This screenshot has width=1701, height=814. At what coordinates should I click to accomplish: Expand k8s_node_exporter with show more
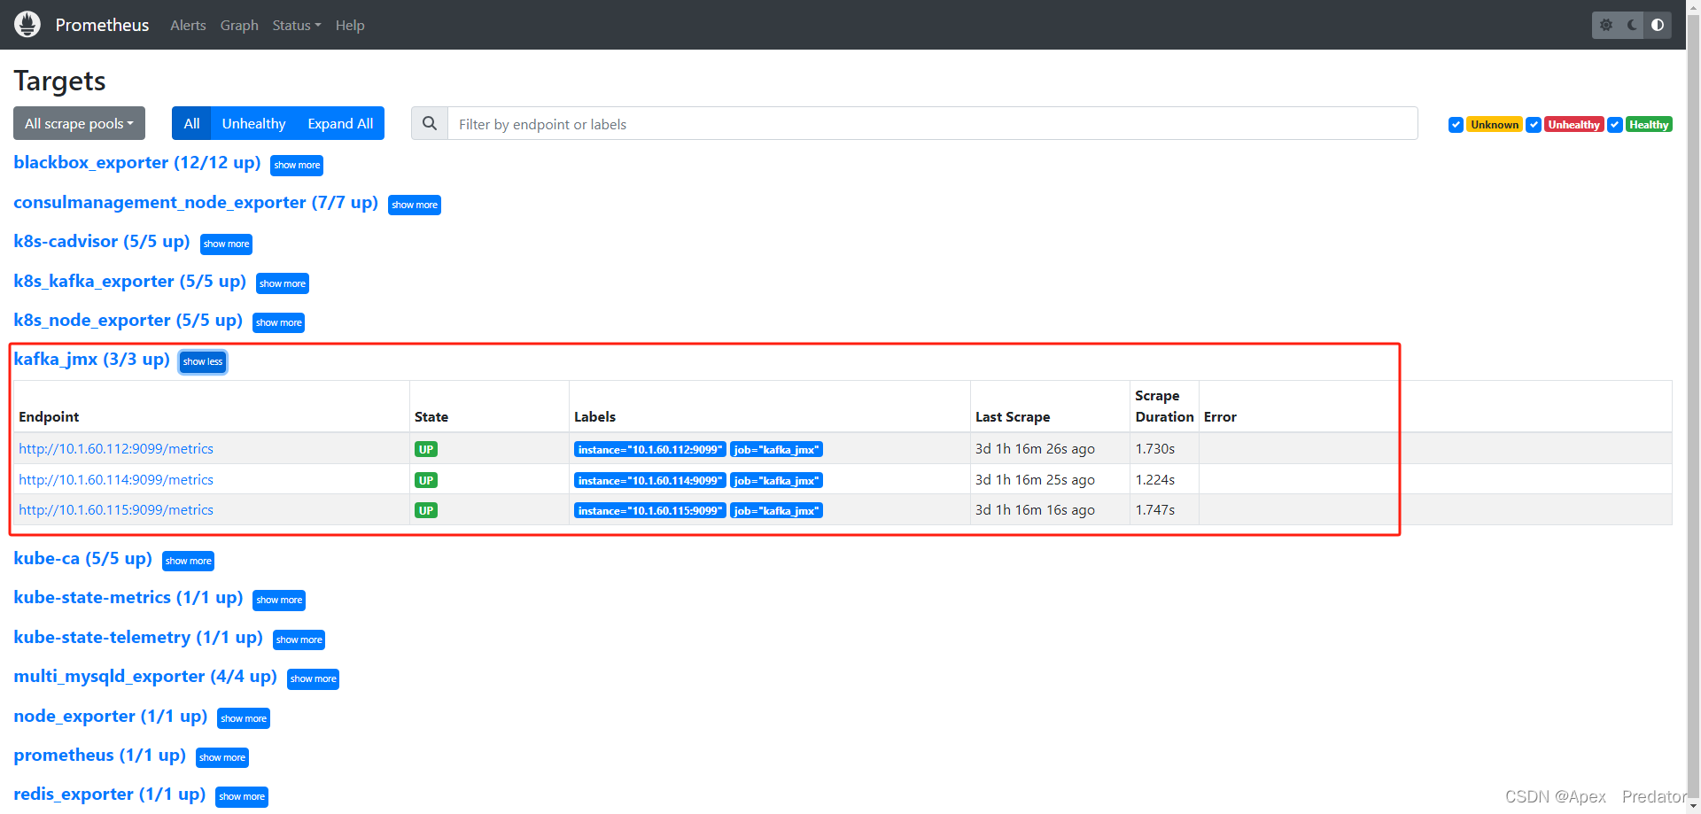(278, 322)
